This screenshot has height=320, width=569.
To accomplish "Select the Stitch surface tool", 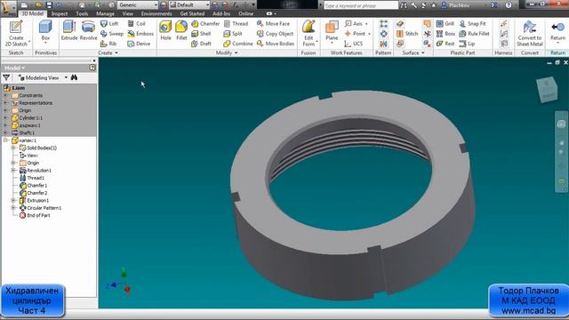I will click(x=407, y=34).
